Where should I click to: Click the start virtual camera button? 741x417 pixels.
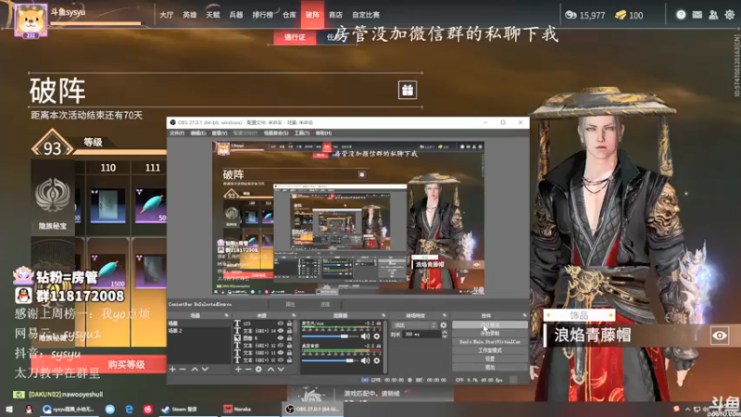click(490, 342)
